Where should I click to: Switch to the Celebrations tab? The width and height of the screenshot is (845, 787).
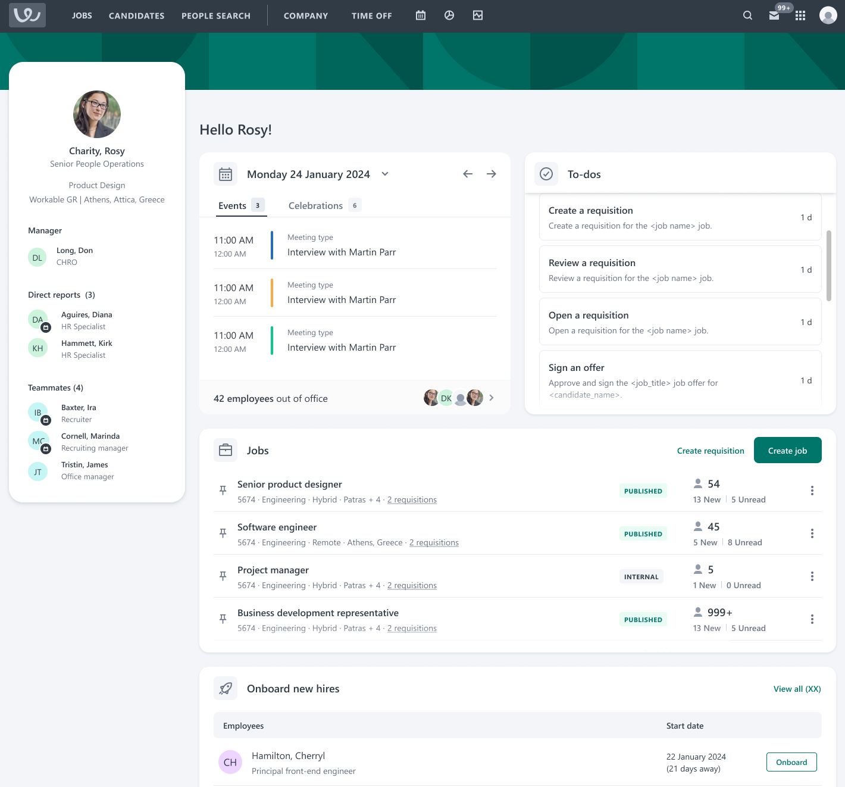point(316,205)
